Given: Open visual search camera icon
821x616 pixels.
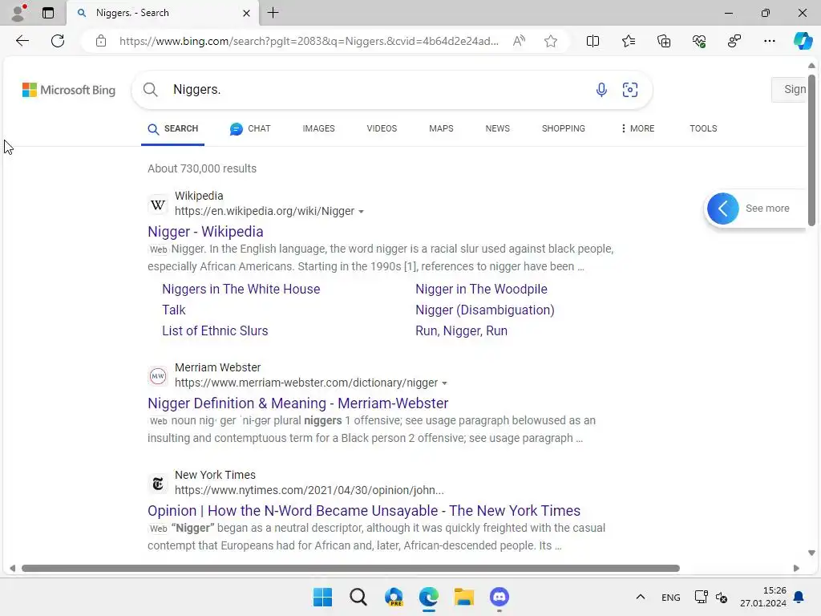Looking at the screenshot, I should click(630, 90).
